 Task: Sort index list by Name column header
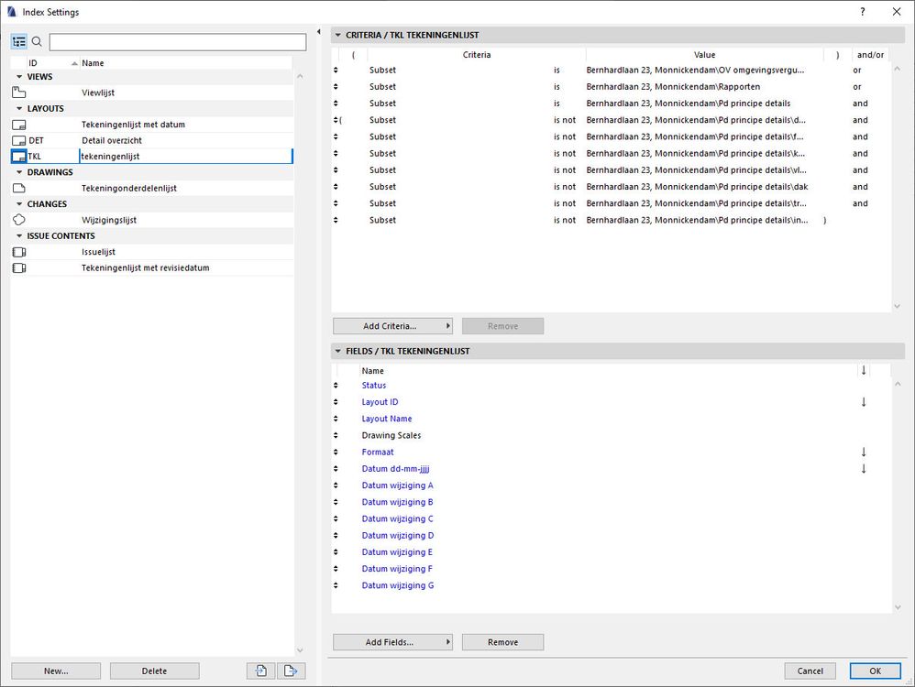pyautogui.click(x=185, y=63)
